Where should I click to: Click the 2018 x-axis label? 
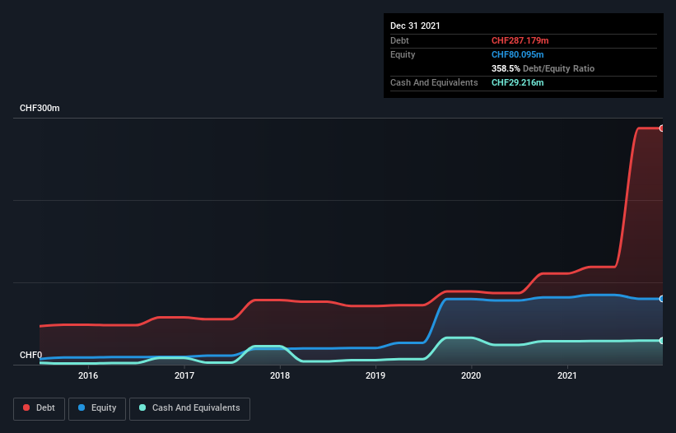point(280,375)
